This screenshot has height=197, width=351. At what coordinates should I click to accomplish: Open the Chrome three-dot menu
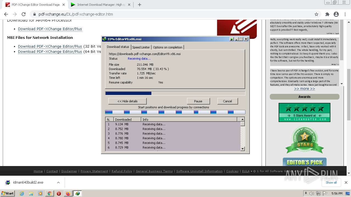click(x=345, y=14)
